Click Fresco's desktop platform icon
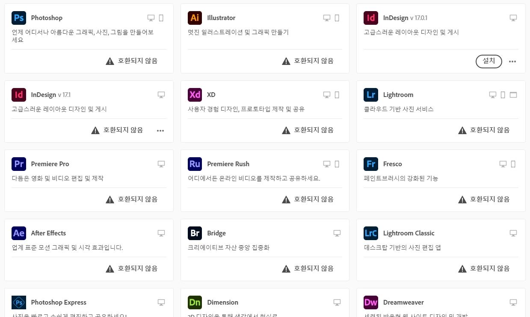Viewport: 530px width, 317px height. [503, 164]
